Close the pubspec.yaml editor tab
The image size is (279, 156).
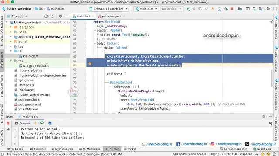(124, 16)
